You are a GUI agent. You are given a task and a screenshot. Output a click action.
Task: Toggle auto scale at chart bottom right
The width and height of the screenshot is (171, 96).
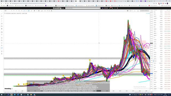pos(149,92)
